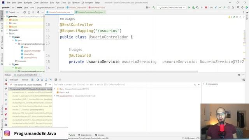This screenshot has height=140, width=249.
Task: Jump to next highlighted error arrow in editor
Action: tap(244, 17)
